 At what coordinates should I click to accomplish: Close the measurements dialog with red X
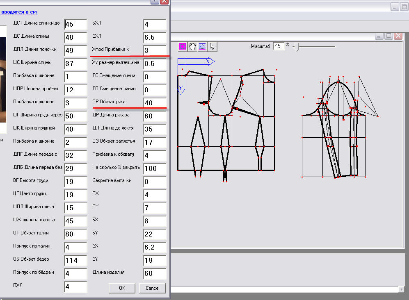coord(164,2)
